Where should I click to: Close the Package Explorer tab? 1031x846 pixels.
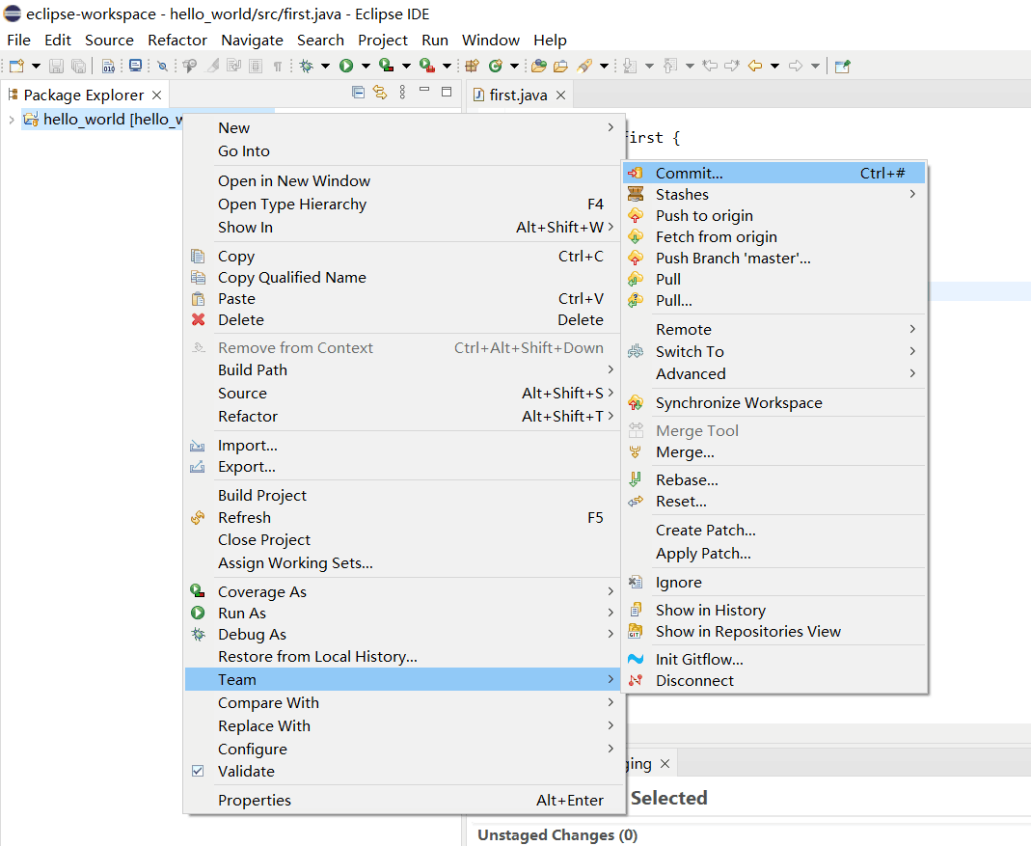point(156,95)
